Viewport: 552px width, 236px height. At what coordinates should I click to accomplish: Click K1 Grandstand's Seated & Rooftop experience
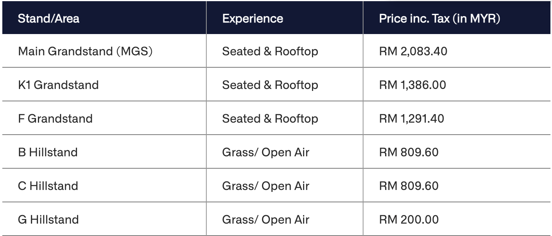(270, 85)
